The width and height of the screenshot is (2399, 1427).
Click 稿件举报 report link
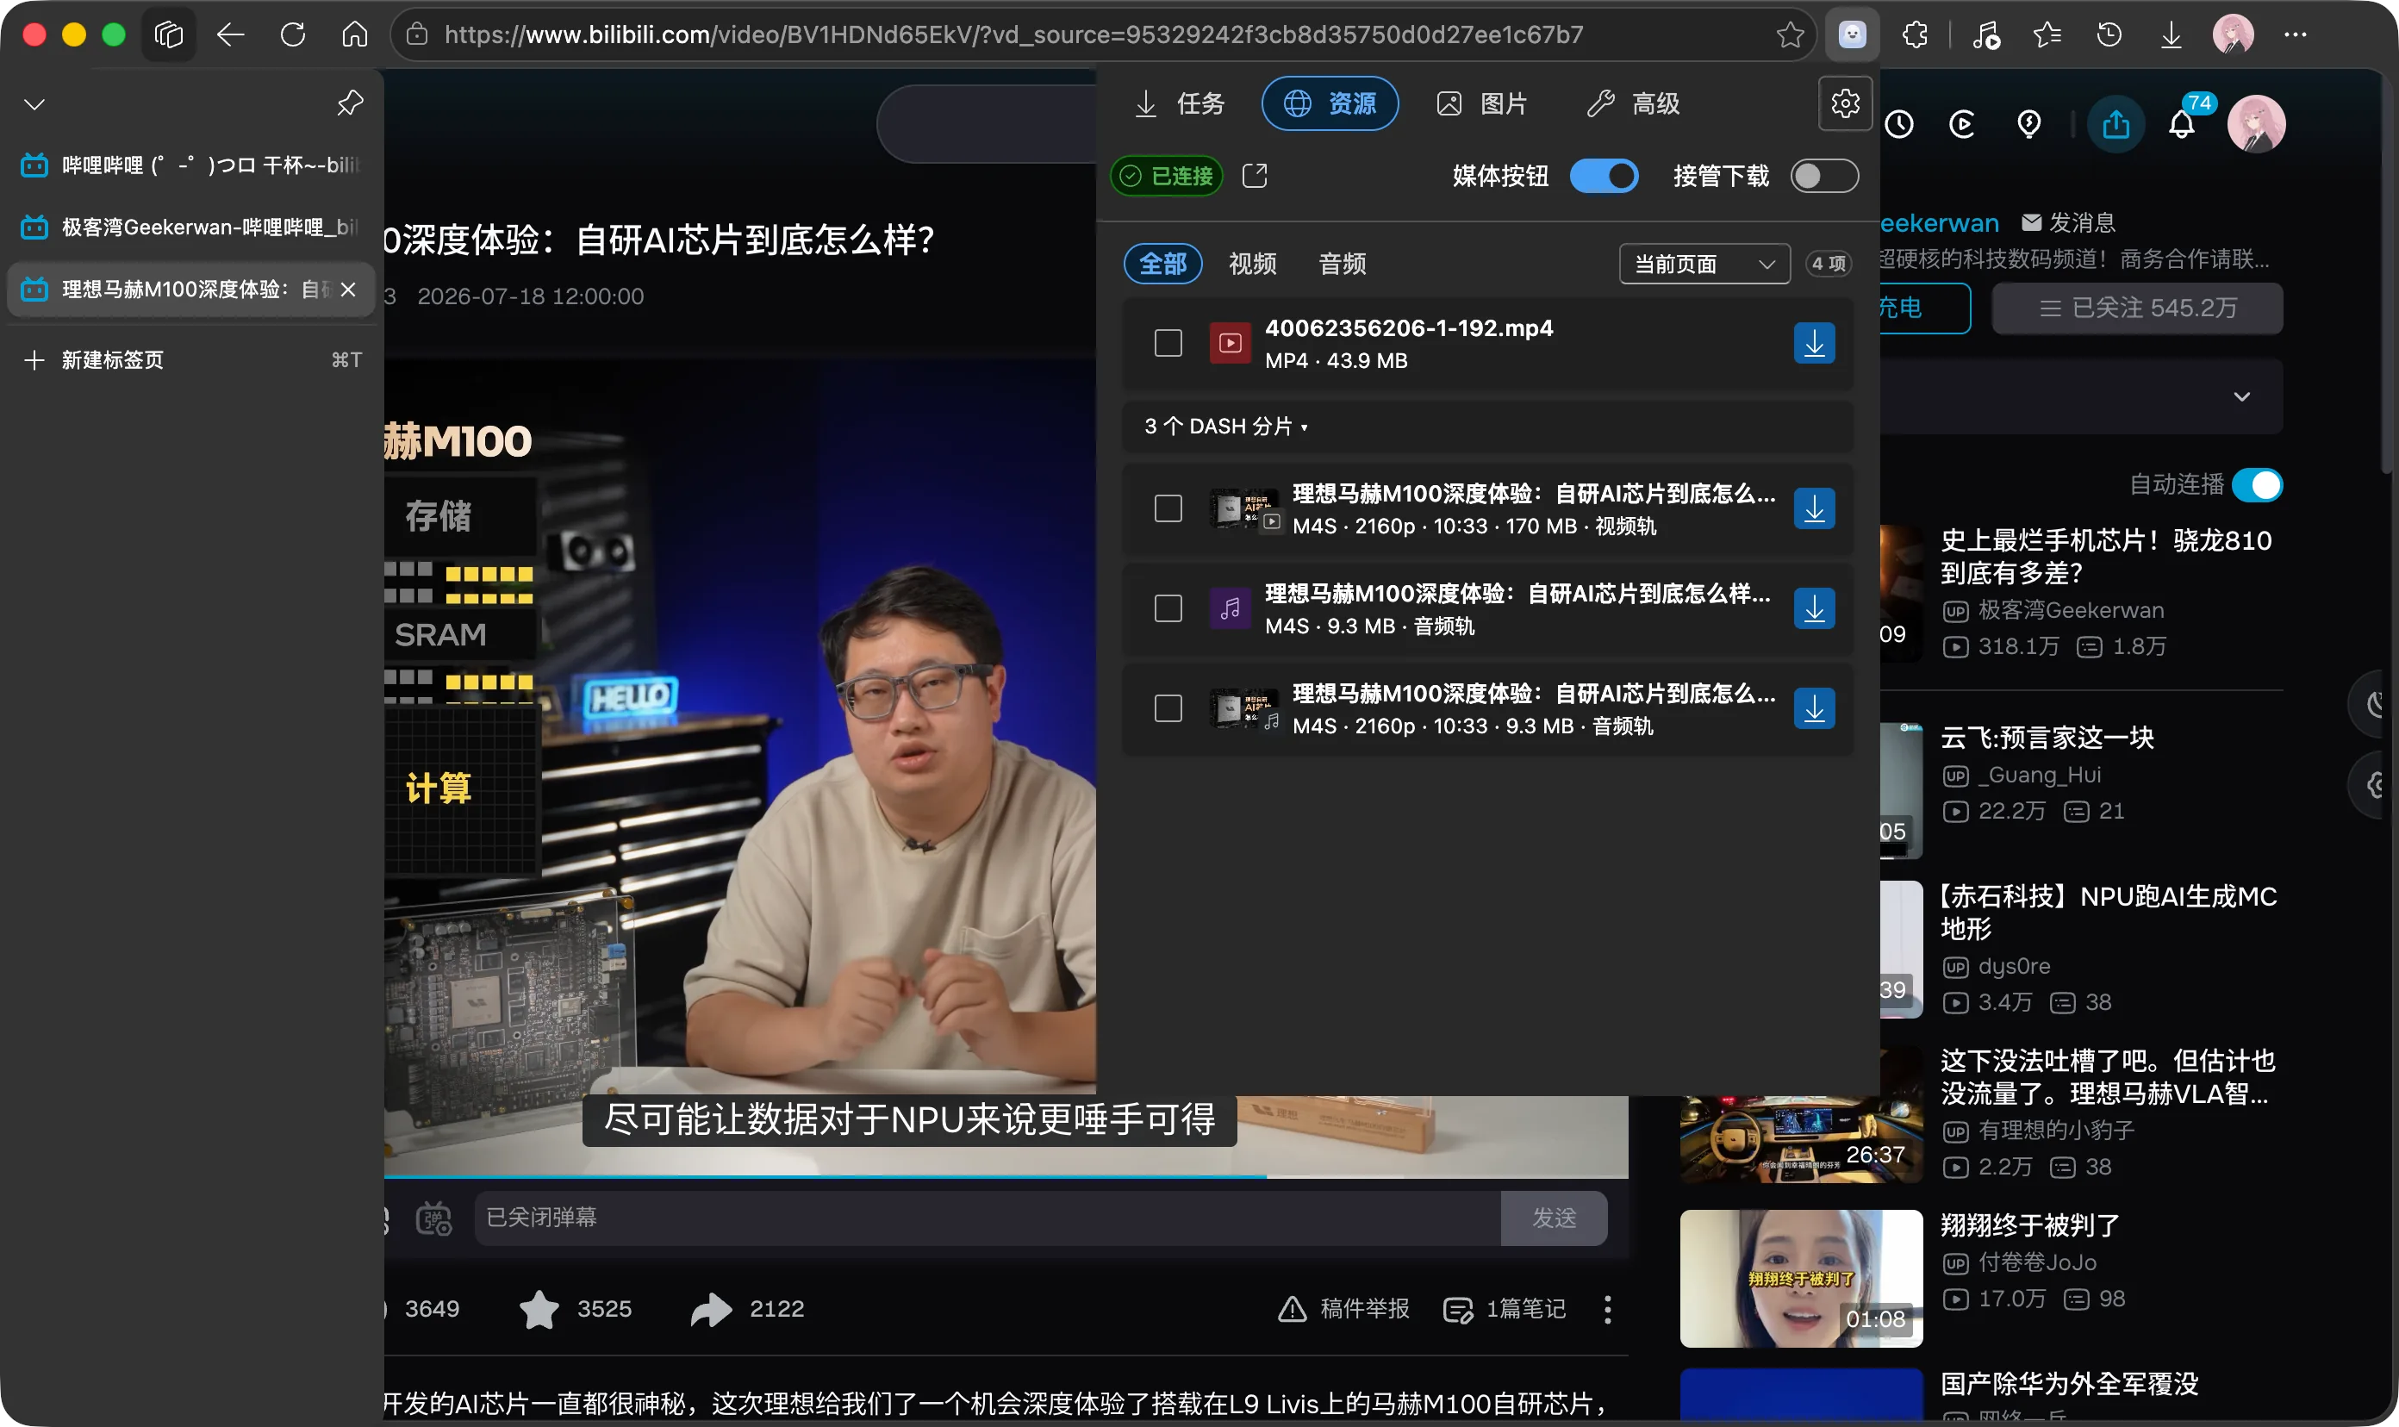pos(1343,1310)
